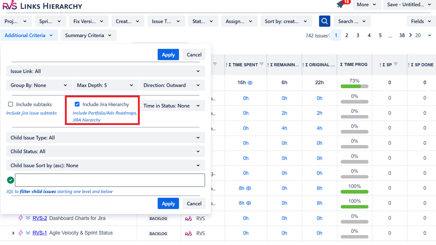Open Child Issue Sort by dropdown

tap(106, 166)
